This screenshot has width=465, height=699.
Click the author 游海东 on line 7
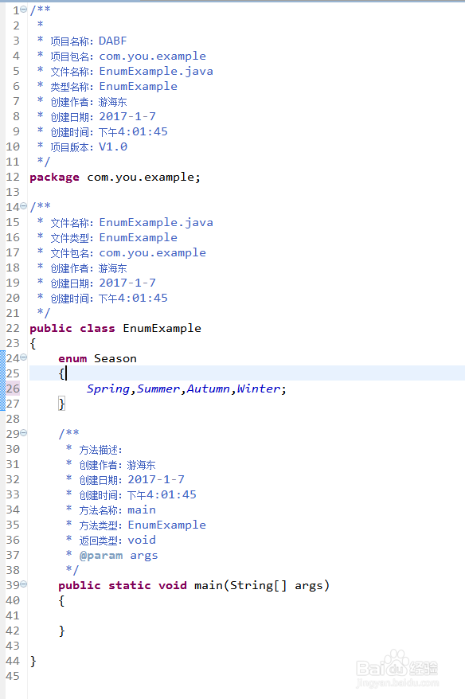tap(113, 102)
